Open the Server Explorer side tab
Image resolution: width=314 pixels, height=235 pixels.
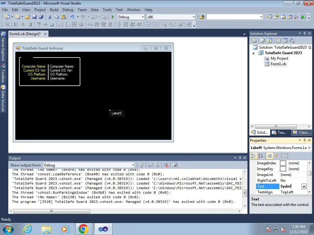coord(3,47)
